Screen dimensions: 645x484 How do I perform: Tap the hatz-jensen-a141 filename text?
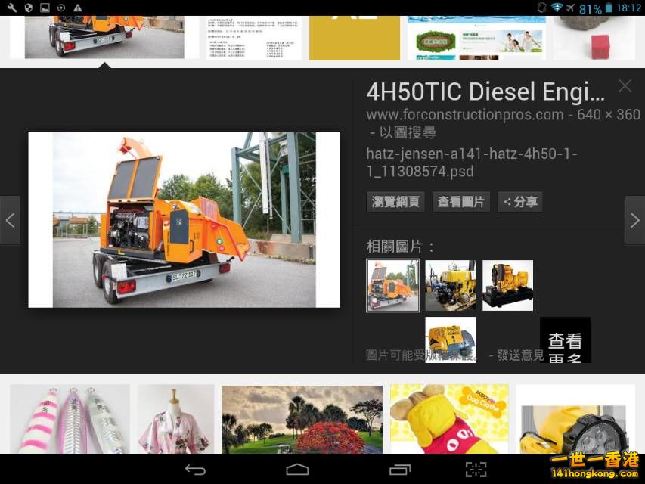472,163
